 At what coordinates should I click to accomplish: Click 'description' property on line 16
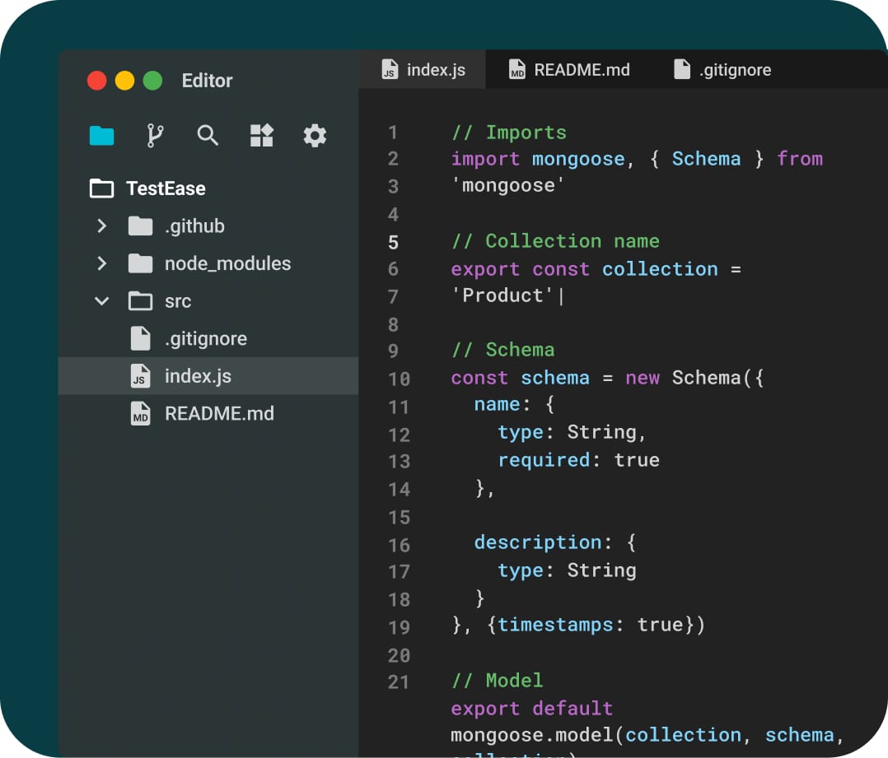[x=537, y=542]
